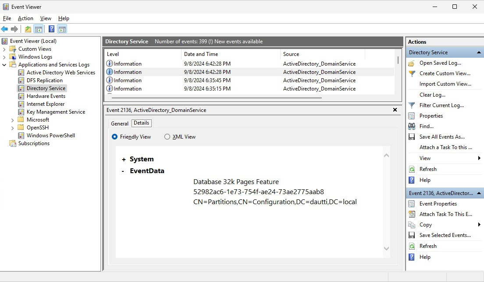Click the blue Help toolbar icon

[x=51, y=29]
